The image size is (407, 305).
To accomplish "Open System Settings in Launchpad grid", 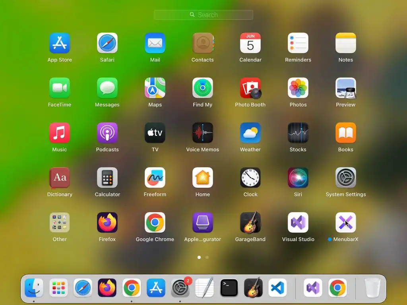I will (346, 178).
